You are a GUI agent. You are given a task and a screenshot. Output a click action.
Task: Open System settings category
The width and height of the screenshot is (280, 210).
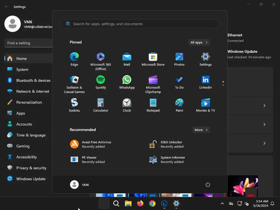[x=28, y=69]
